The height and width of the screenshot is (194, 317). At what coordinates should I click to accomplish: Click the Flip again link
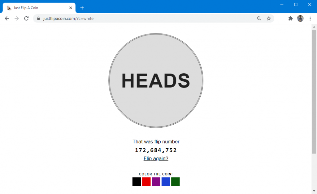tap(156, 158)
